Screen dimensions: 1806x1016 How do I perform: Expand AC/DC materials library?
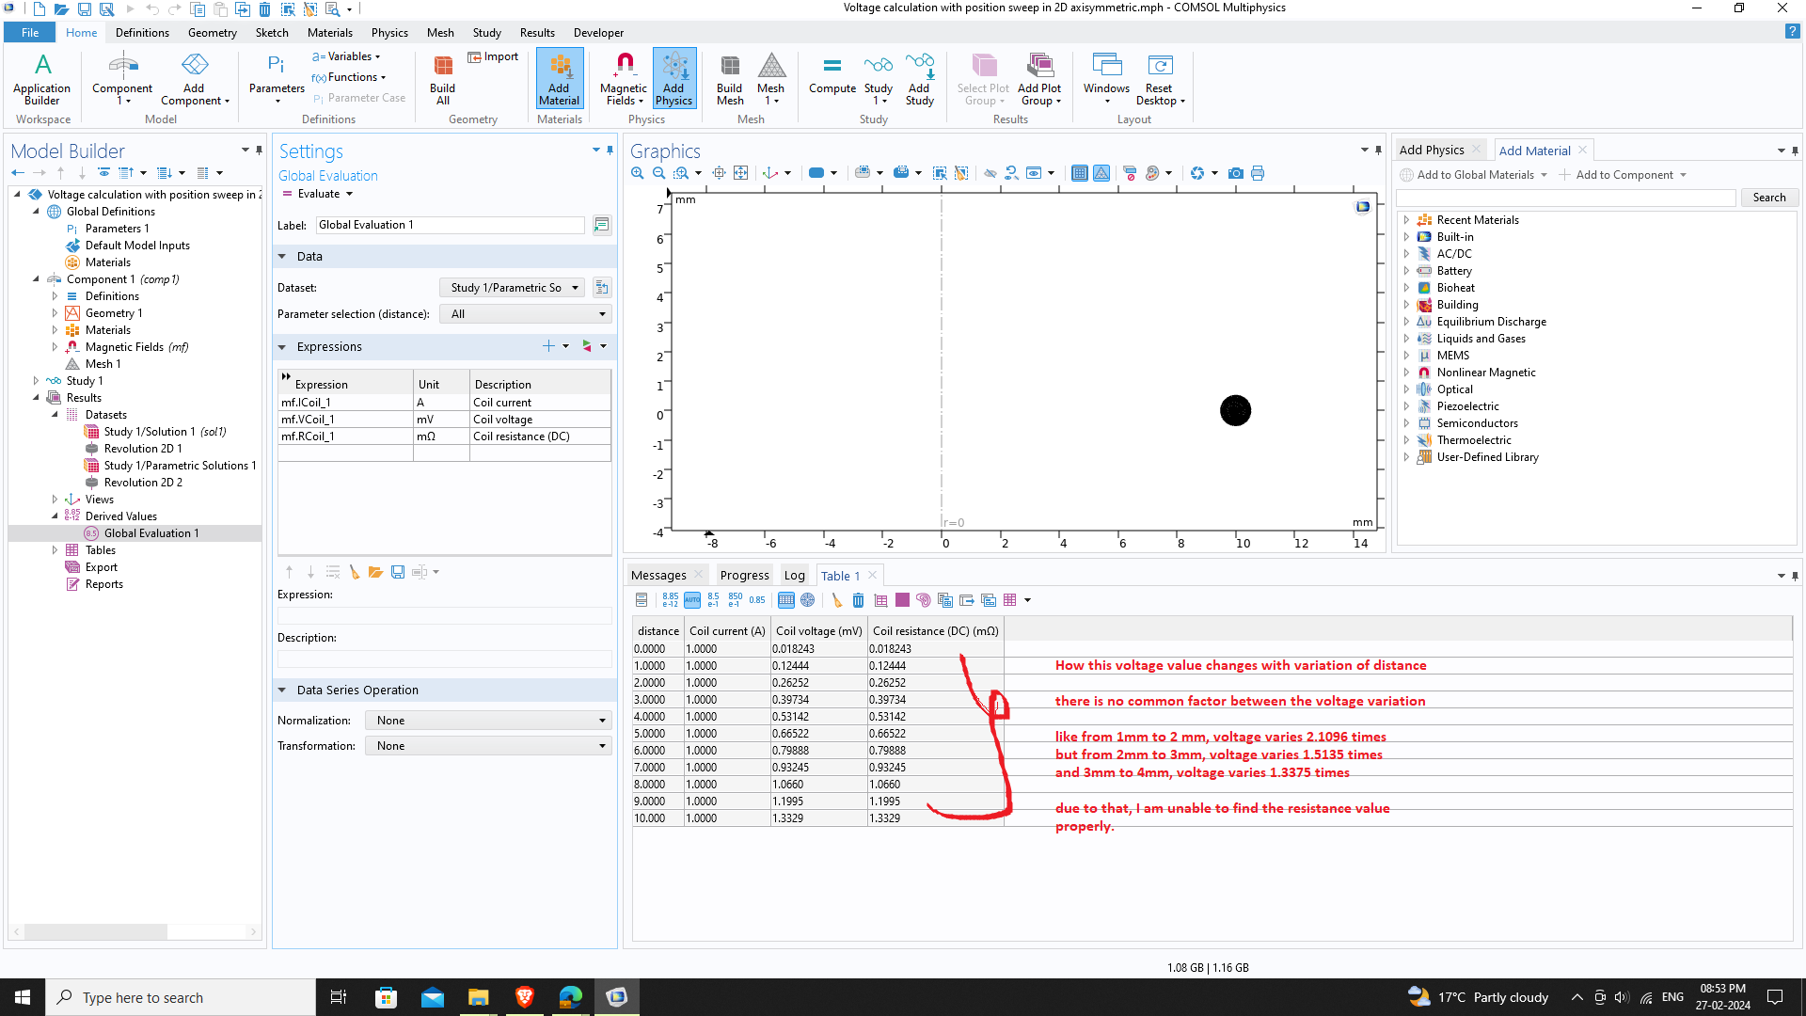click(x=1407, y=254)
